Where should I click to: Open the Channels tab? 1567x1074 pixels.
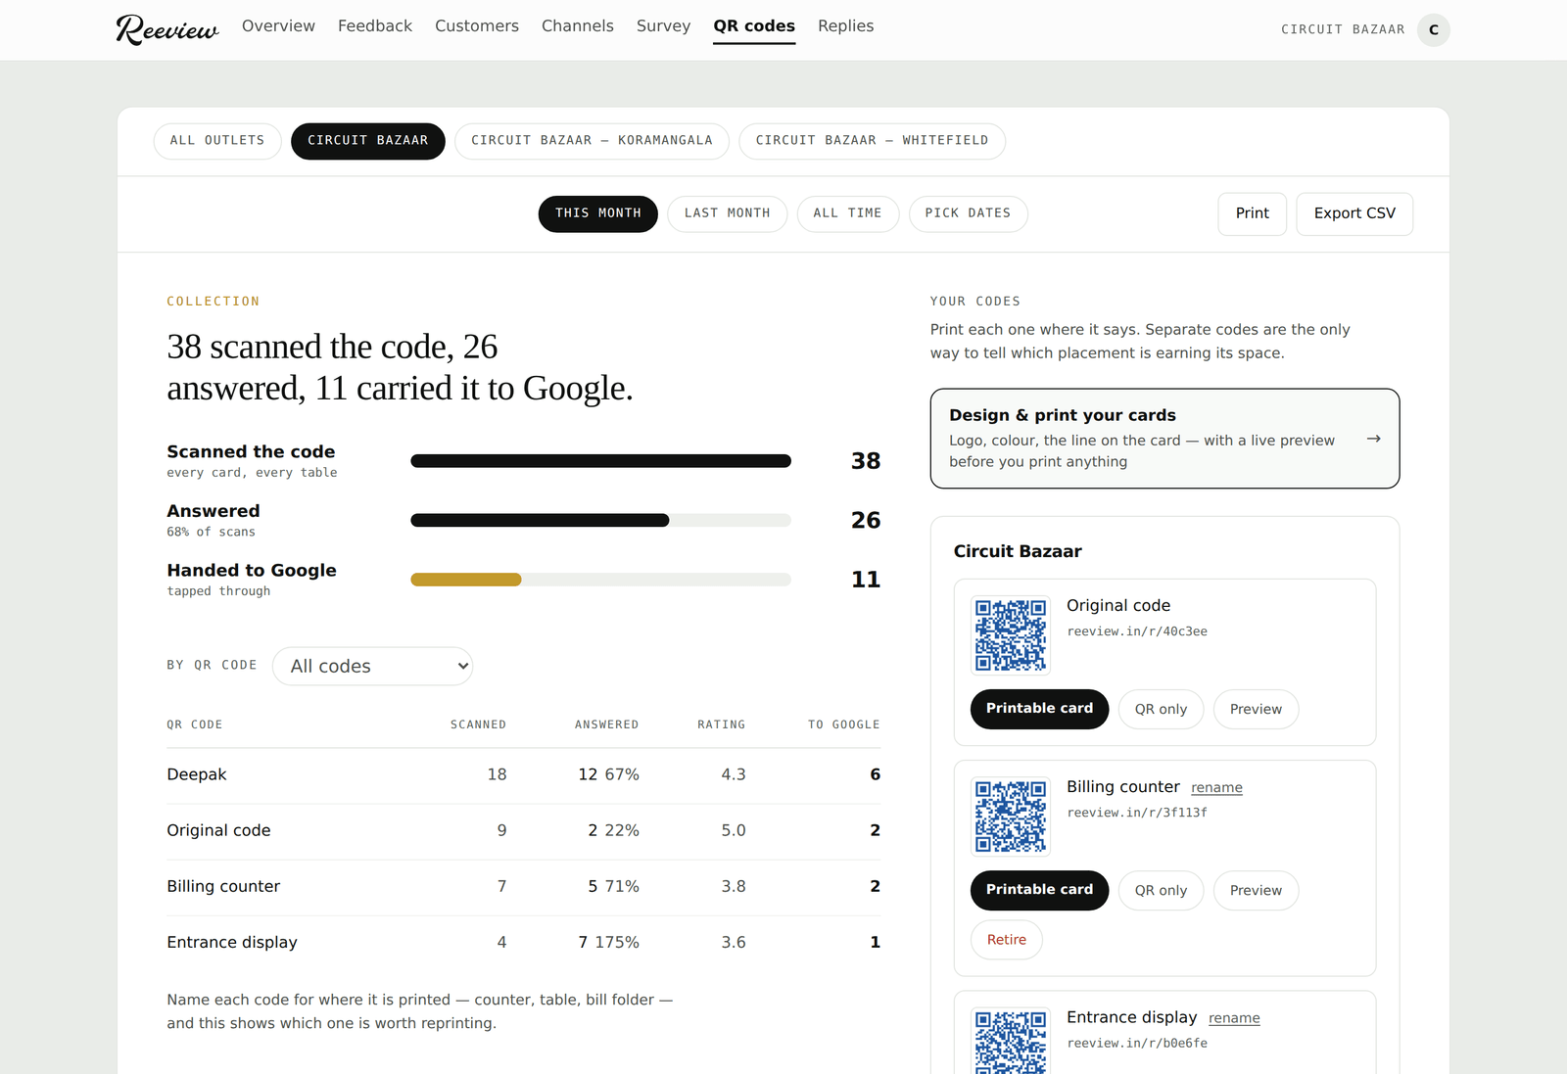(x=578, y=26)
